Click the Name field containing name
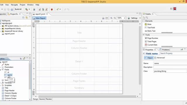Viewport: 187px width, 105px height. point(170,63)
